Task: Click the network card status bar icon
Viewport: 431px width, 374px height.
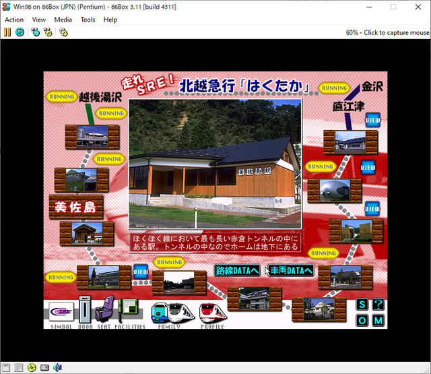Action: (x=44, y=367)
